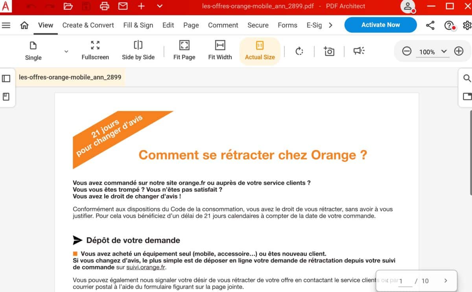Toggle the left side panel icon
Viewport: 472px width, 292px height.
coord(6,79)
